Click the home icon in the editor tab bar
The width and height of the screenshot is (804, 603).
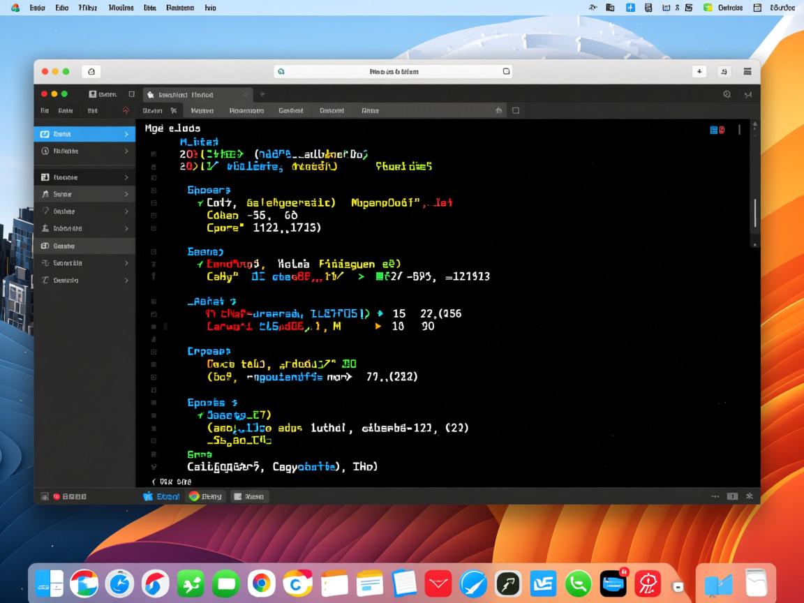click(x=498, y=110)
